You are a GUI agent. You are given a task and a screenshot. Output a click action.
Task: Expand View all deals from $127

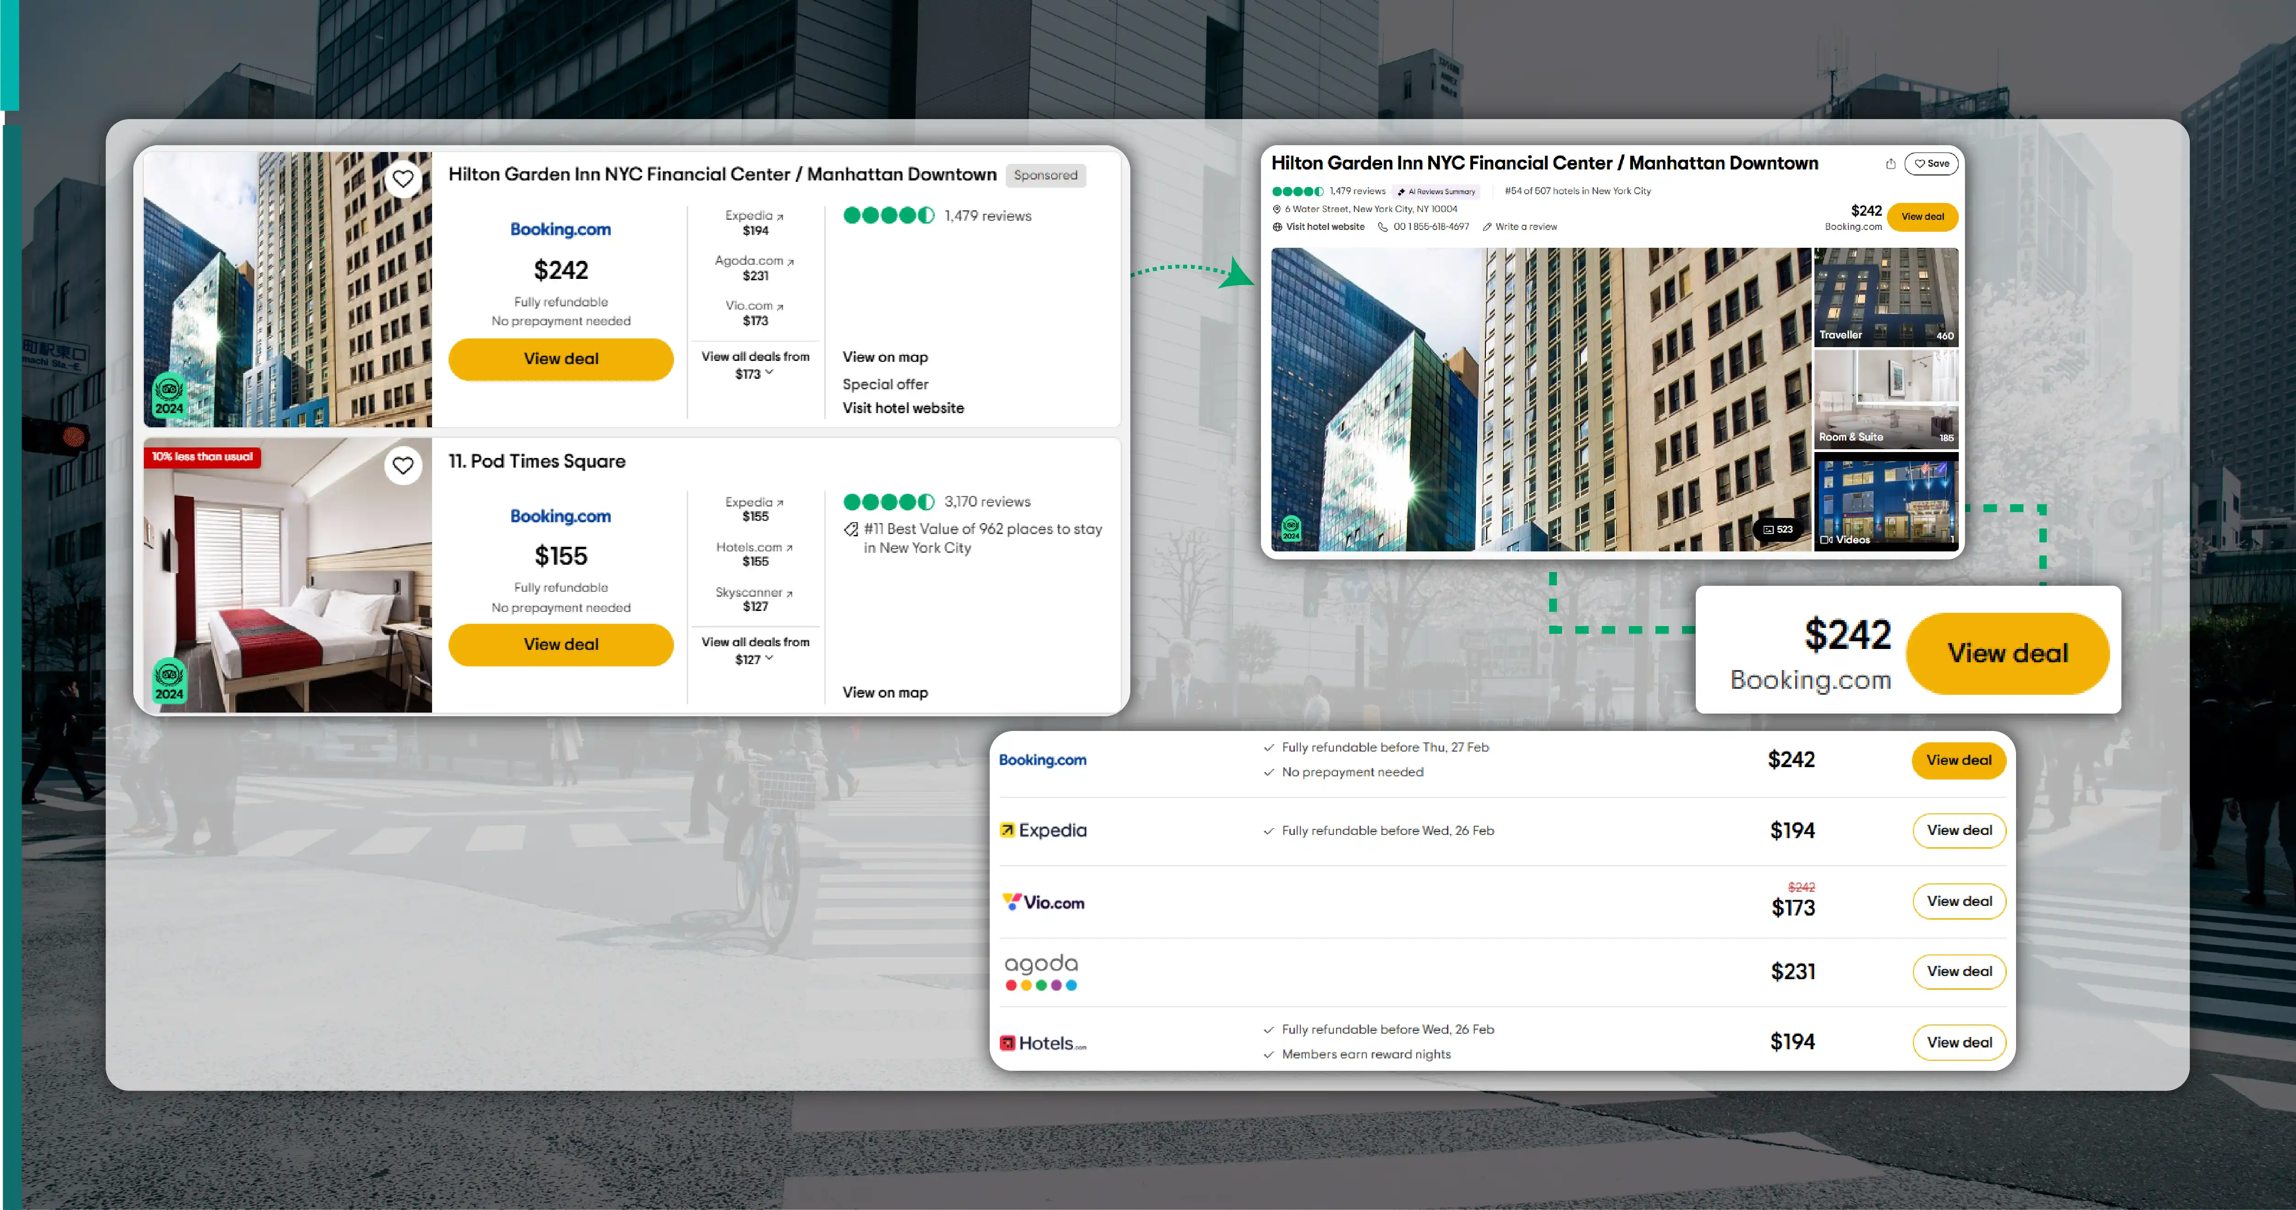coord(755,650)
